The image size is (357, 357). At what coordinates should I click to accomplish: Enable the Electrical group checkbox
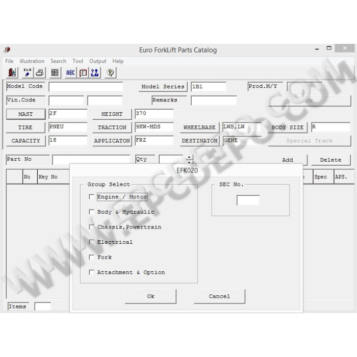click(91, 242)
